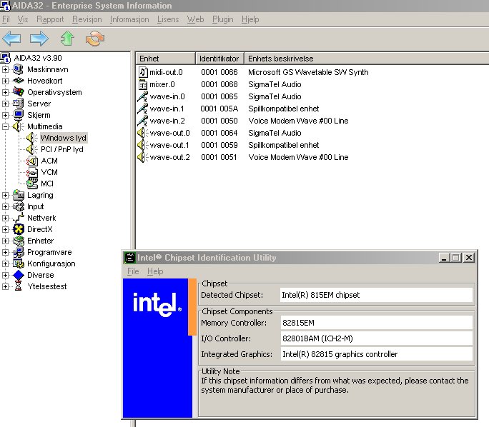The image size is (489, 427).
Task: Expand the Maskinnavn tree node
Action: point(5,69)
